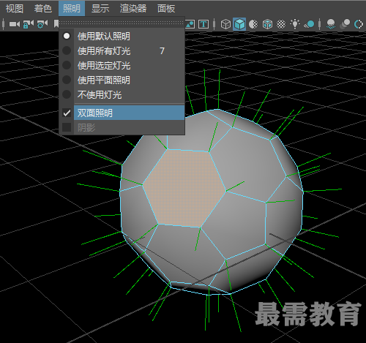Select 使用默认照明 radio option
The image size is (366, 343).
tap(122, 36)
